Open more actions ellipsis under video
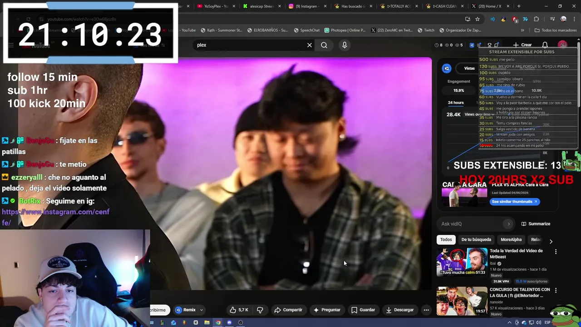The width and height of the screenshot is (581, 327). 426,310
